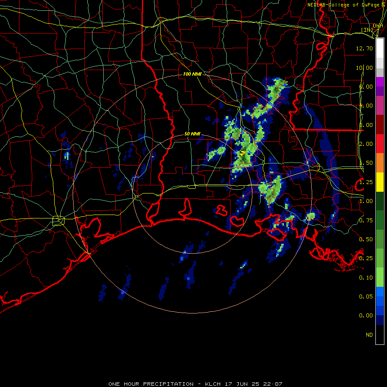The image size is (387, 387).
Task: Select the light blue swatch in the scale
Action: [380, 292]
